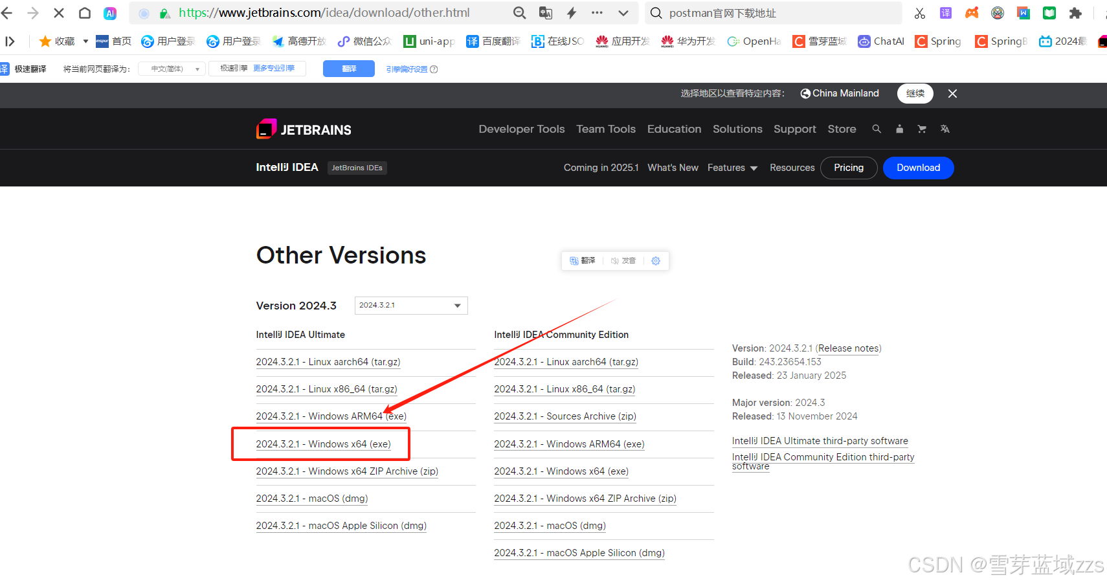Click 更多专业引擎 link
Image resolution: width=1107 pixels, height=584 pixels.
coord(274,68)
